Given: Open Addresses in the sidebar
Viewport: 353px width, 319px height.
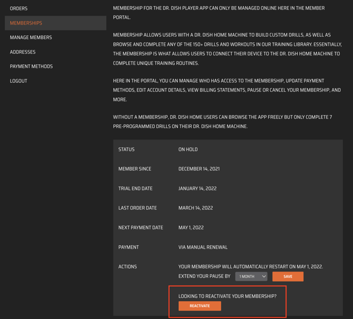Looking at the screenshot, I should (x=22, y=52).
